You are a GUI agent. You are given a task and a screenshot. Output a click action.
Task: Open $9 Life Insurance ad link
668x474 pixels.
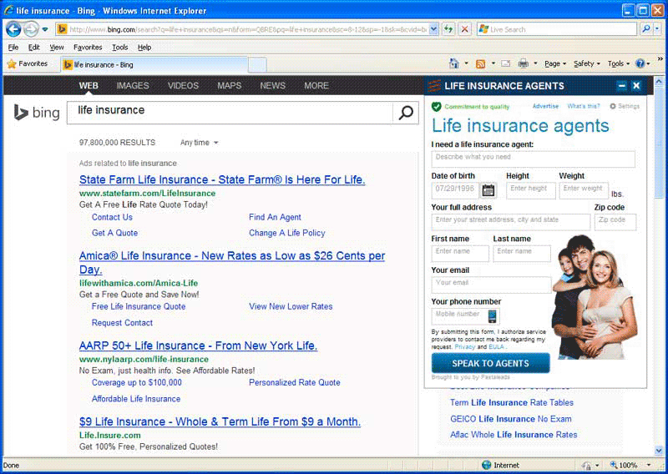(220, 421)
